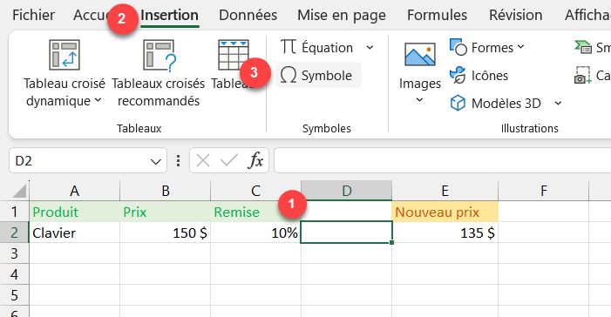Click the SmartArt icon
611x317 pixels.
583,48
